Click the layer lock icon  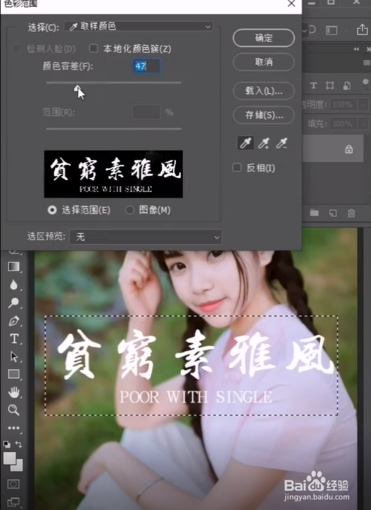[349, 149]
